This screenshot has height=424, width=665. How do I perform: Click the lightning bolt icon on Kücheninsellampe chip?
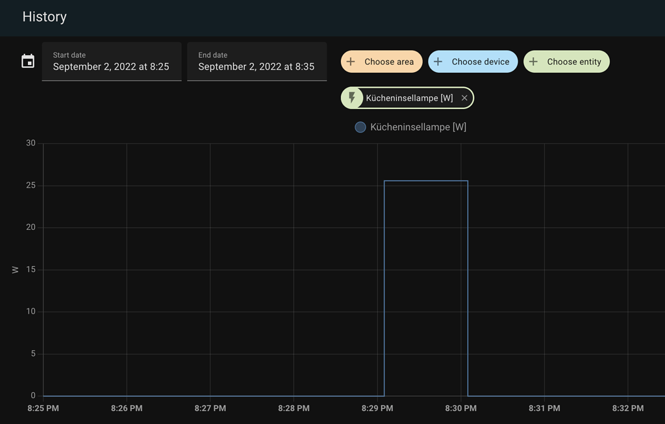click(352, 98)
